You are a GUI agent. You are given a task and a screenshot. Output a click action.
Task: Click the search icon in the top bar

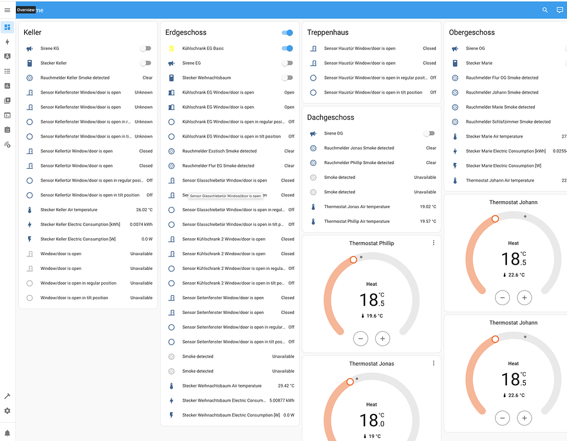click(545, 10)
